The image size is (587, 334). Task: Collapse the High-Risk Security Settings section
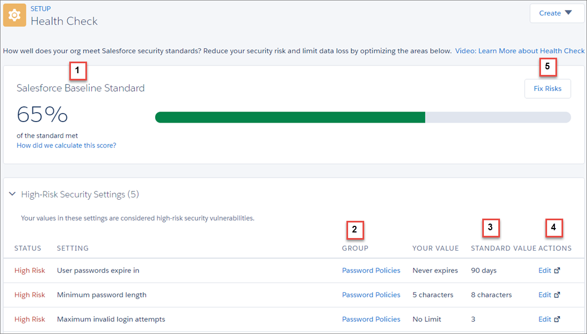point(12,194)
